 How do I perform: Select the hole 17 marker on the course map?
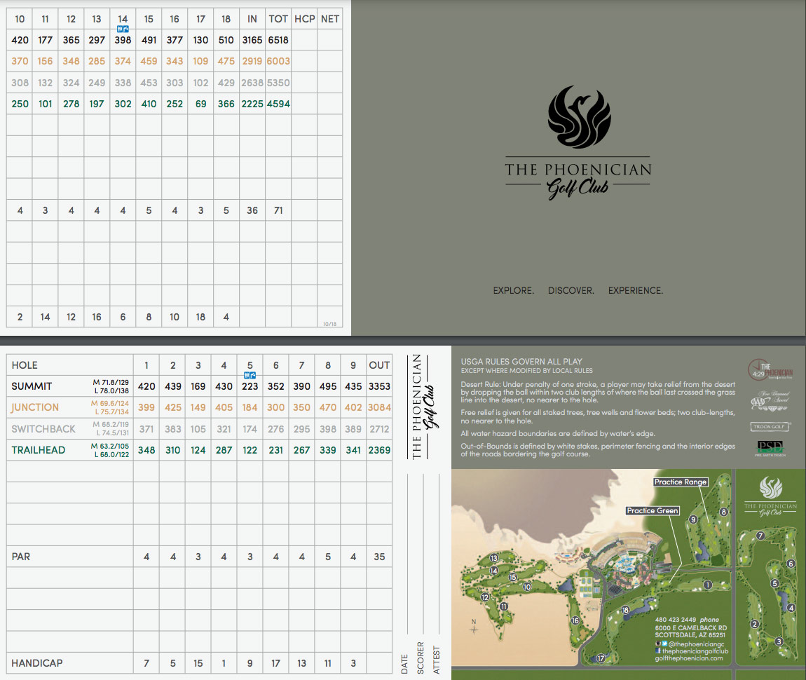coord(601,658)
